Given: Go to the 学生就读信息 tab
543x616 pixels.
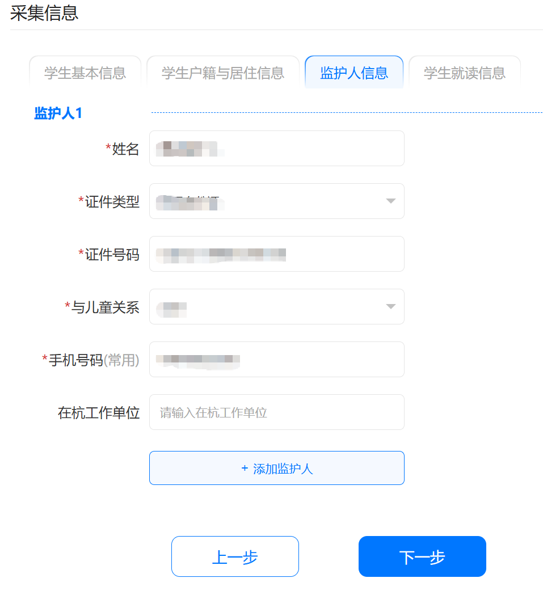Looking at the screenshot, I should (465, 73).
